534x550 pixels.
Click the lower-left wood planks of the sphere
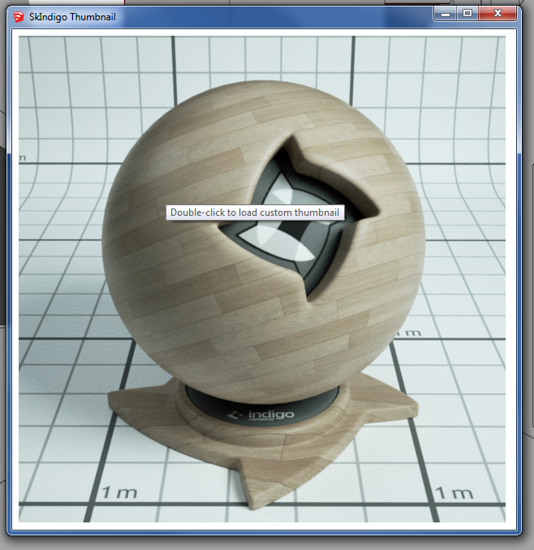pyautogui.click(x=162, y=300)
